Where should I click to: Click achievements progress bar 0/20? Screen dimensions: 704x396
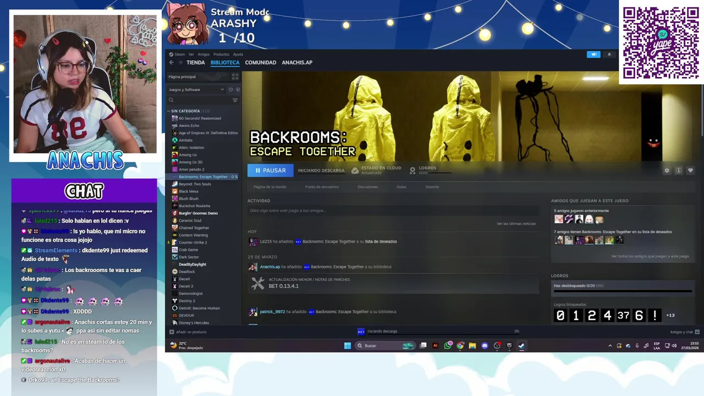(623, 291)
